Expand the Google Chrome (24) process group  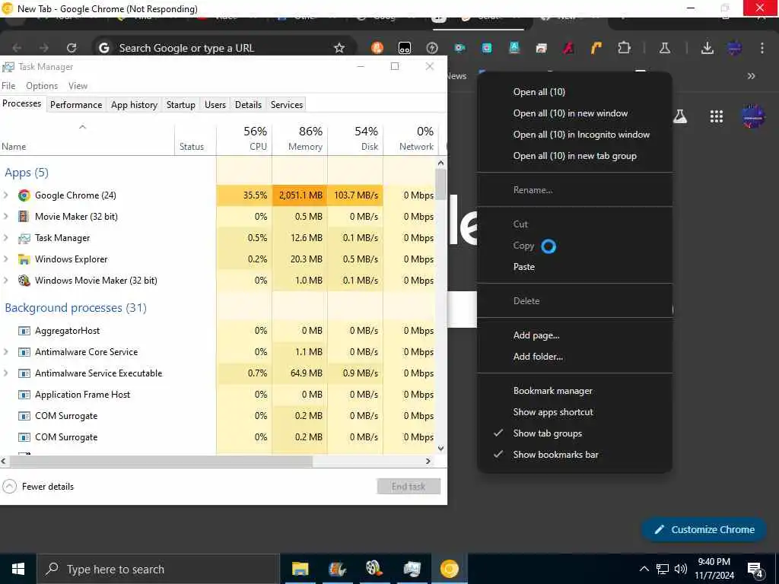(x=6, y=195)
